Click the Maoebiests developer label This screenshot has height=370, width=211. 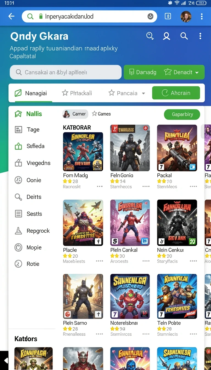point(74,261)
